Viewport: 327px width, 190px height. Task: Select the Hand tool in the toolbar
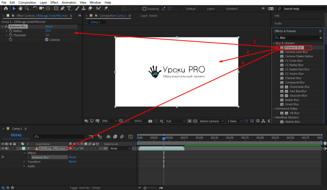[x=21, y=8]
